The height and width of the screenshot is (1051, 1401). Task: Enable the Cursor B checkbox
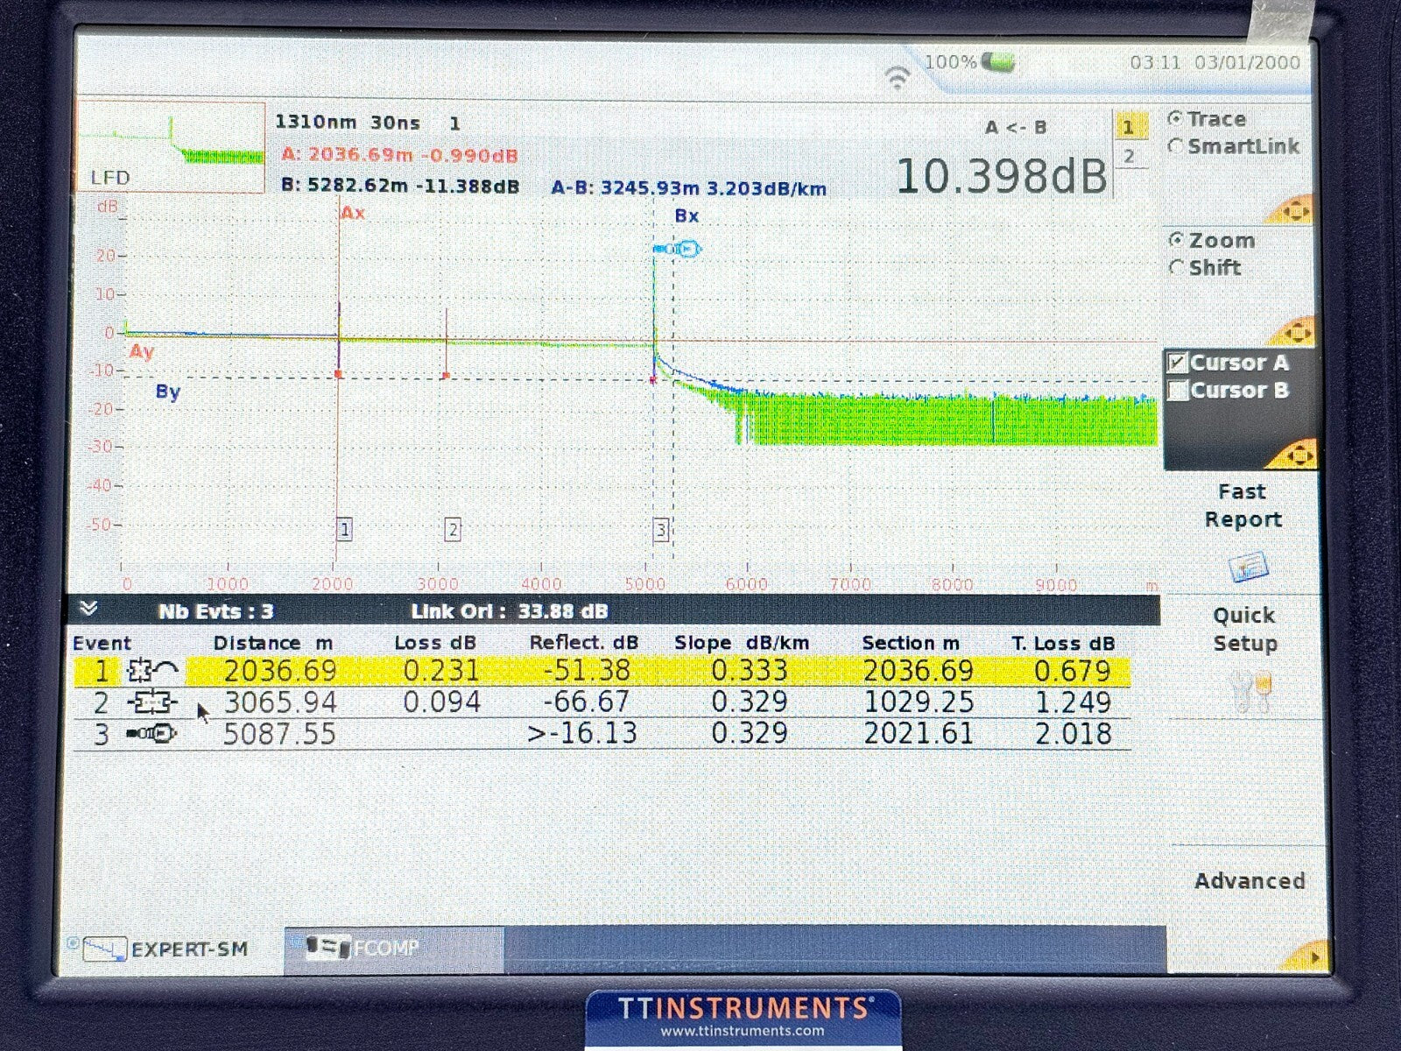1178,391
